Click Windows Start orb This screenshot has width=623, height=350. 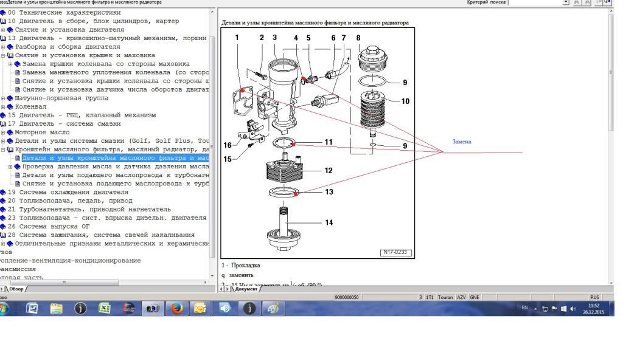point(3,308)
